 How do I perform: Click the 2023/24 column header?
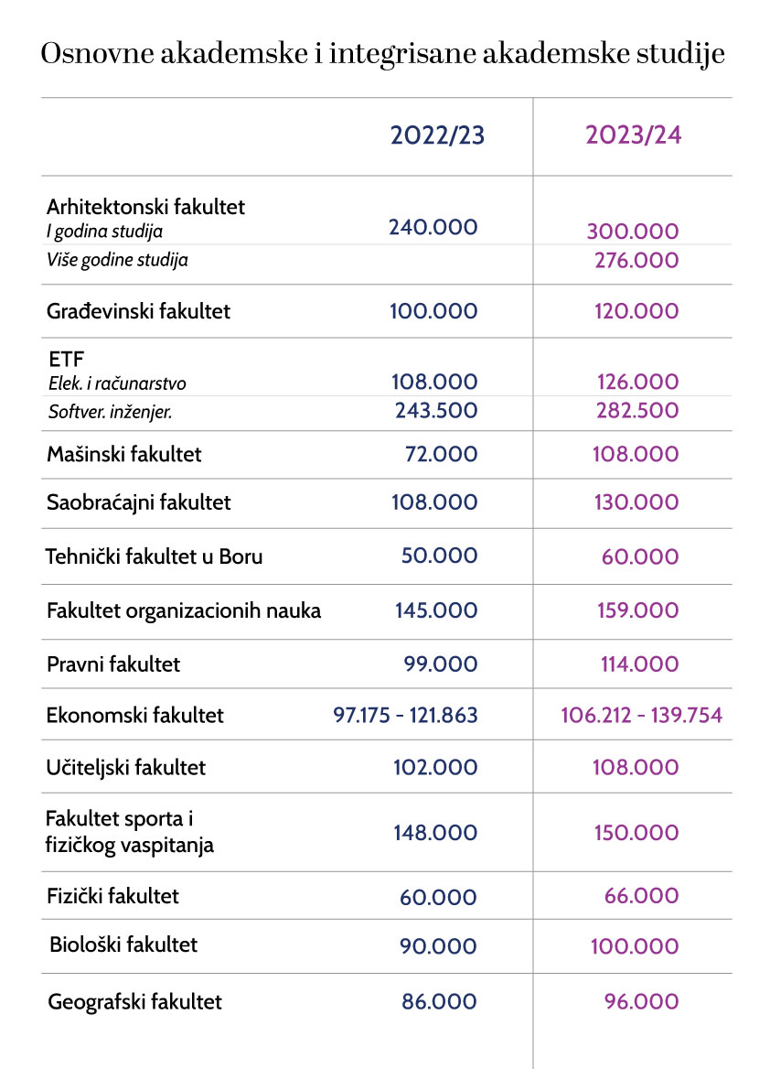point(633,135)
